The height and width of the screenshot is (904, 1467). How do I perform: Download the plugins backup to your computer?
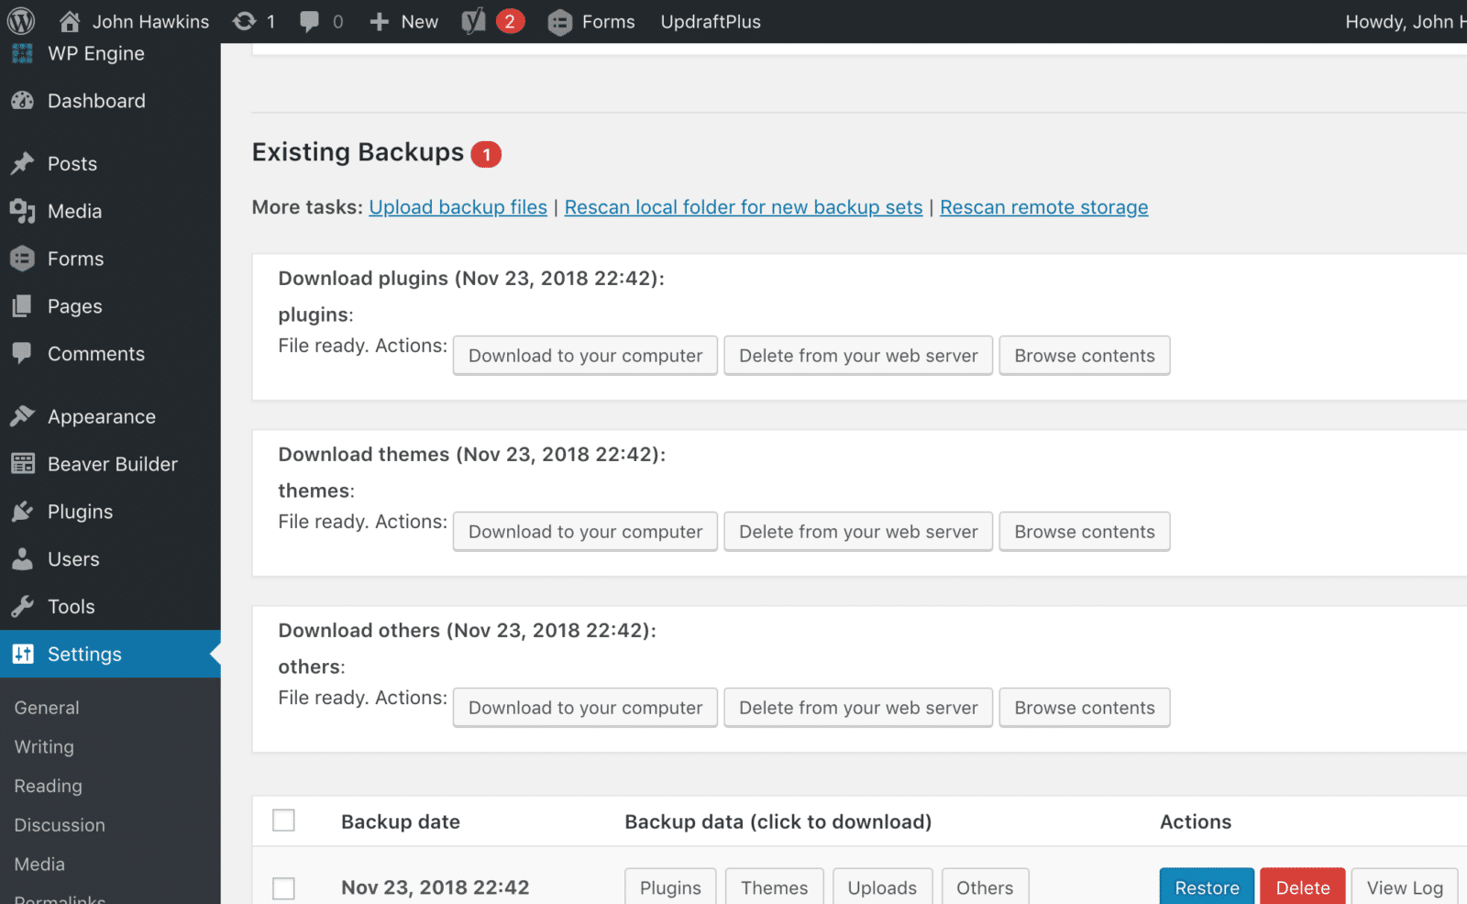(x=585, y=356)
